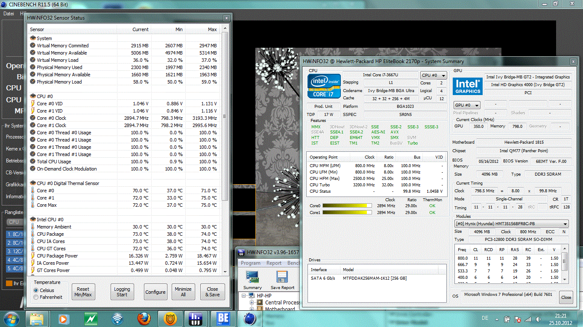Open sensor settings with the Configure button
The height and width of the screenshot is (327, 583).
point(155,292)
